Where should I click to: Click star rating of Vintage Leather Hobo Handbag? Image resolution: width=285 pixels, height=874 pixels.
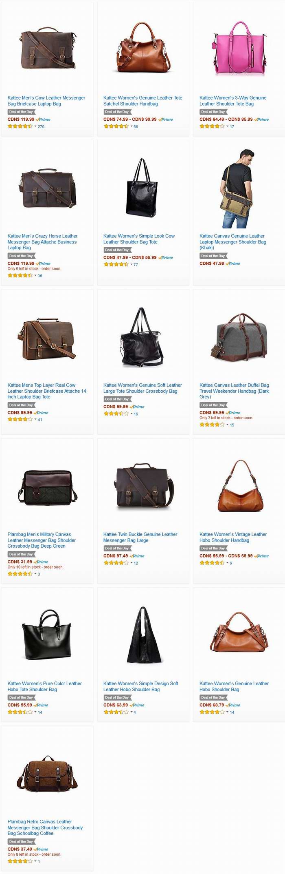point(212,563)
